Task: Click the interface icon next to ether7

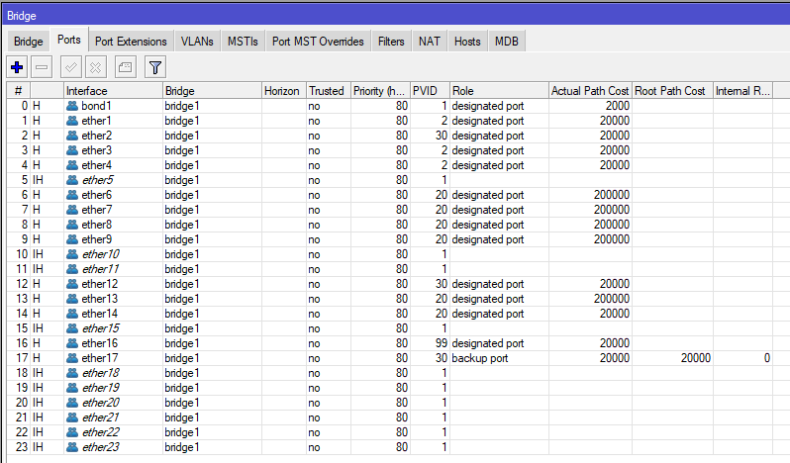Action: [72, 210]
